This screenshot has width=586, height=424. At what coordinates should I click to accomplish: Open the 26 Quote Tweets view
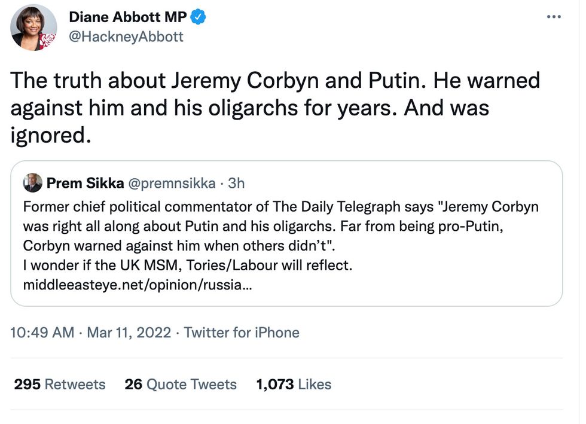pyautogui.click(x=179, y=385)
